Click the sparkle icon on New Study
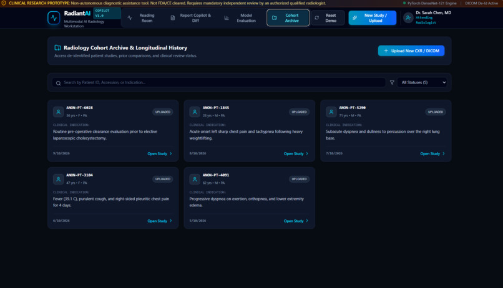This screenshot has width=503, height=288. pyautogui.click(x=355, y=18)
